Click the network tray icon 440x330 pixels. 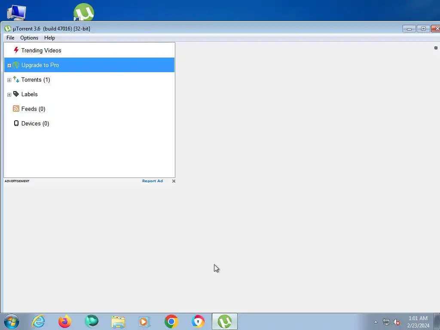coord(386,322)
